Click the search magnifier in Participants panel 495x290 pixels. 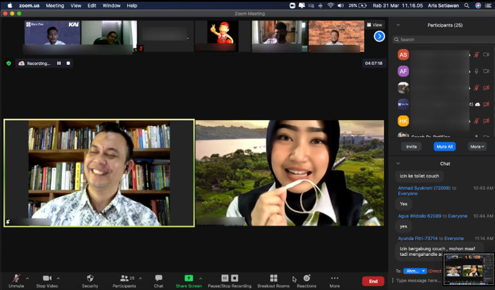point(396,40)
